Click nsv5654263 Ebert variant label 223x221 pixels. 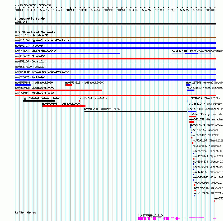(x=208, y=177)
